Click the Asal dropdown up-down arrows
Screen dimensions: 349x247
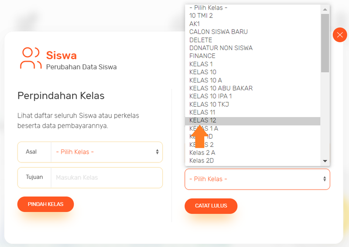157,152
